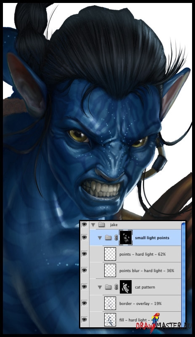Click the small light points folder icon
The height and width of the screenshot is (337, 195).
pyautogui.click(x=108, y=238)
